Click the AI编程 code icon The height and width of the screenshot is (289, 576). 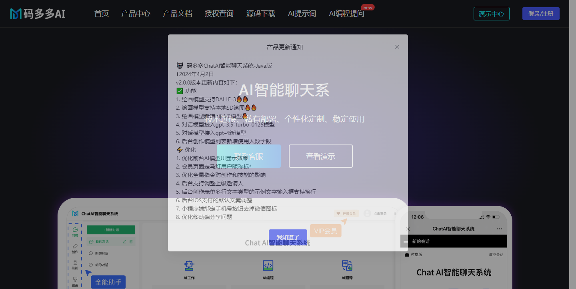268,265
